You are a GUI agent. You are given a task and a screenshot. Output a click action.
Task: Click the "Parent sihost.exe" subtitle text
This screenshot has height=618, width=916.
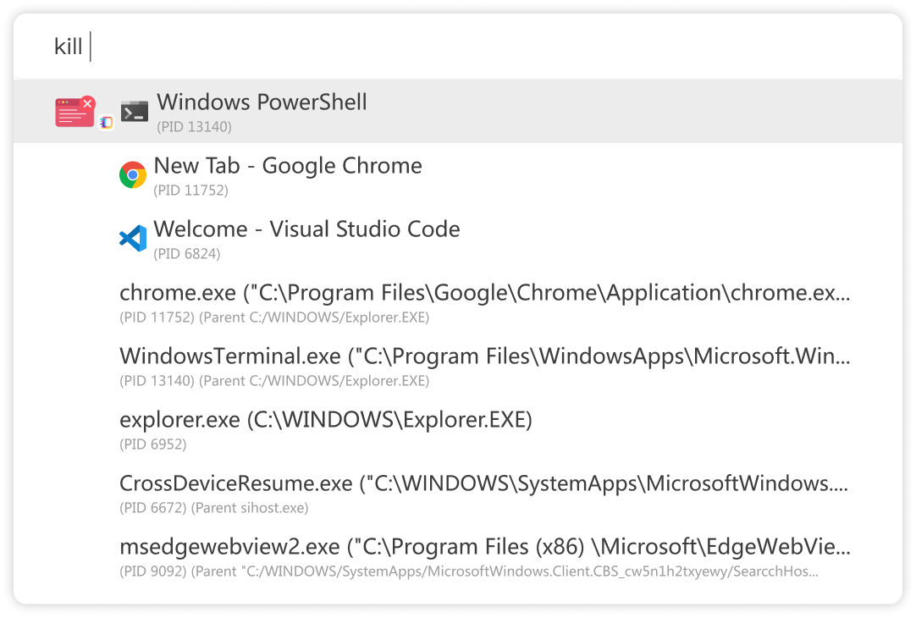click(250, 508)
